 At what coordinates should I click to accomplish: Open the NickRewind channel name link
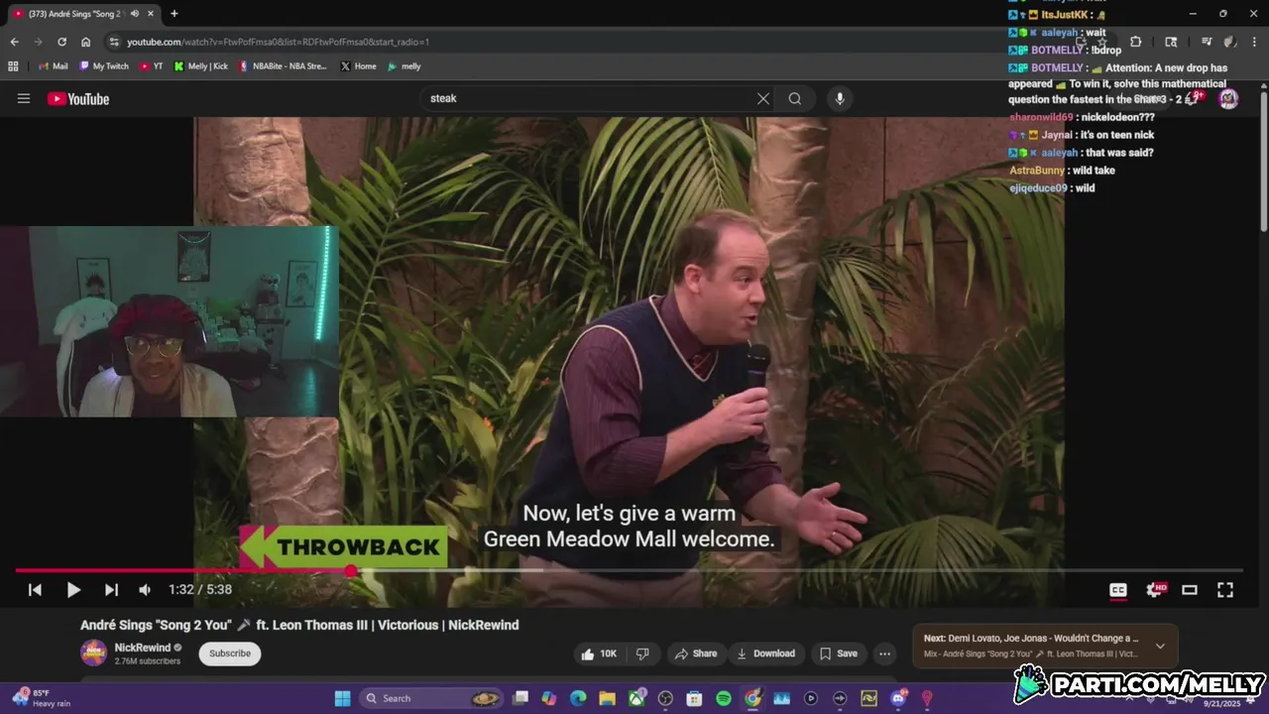click(x=142, y=648)
